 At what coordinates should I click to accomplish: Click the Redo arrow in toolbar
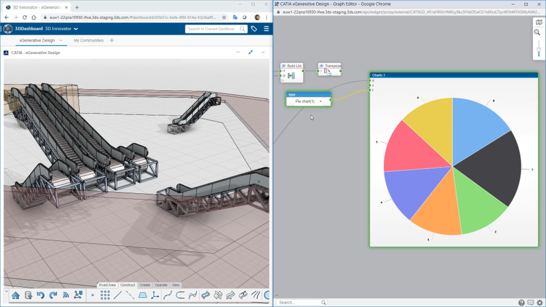(x=53, y=296)
